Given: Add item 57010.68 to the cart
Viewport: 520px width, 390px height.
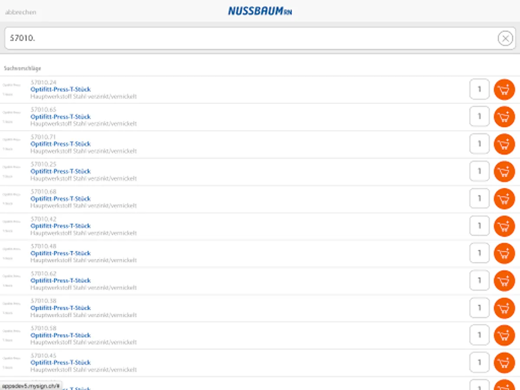Looking at the screenshot, I should pos(504,199).
